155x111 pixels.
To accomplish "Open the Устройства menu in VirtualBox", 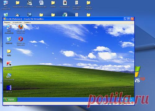I will point(17,23).
